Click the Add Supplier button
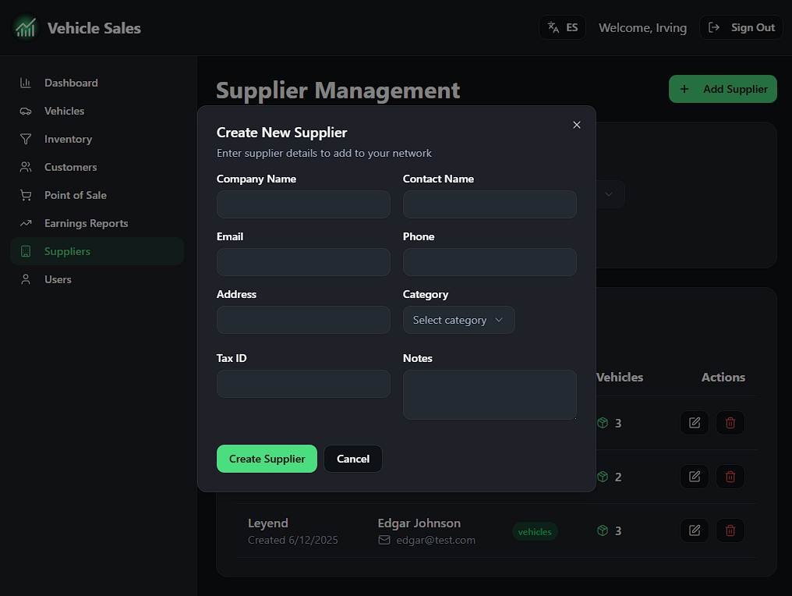Viewport: 792px width, 596px height. 723,89
